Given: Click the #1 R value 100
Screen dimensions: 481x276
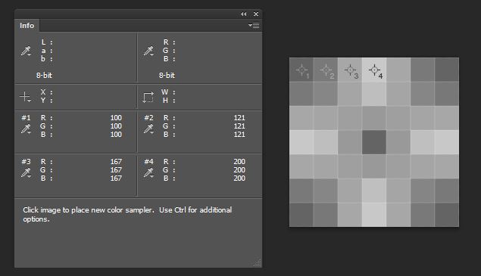Looking at the screenshot, I should pos(116,118).
